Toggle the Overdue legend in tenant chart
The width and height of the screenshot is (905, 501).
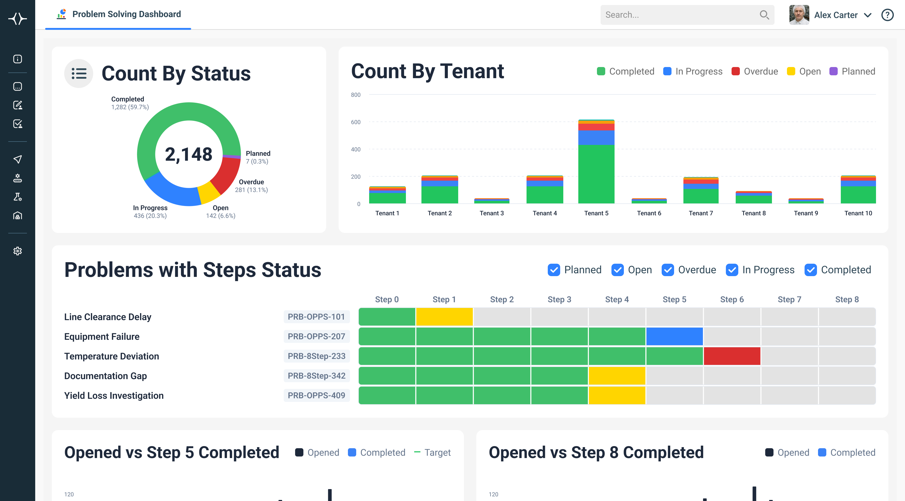click(x=754, y=71)
